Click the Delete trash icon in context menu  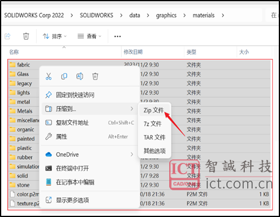(x=95, y=76)
